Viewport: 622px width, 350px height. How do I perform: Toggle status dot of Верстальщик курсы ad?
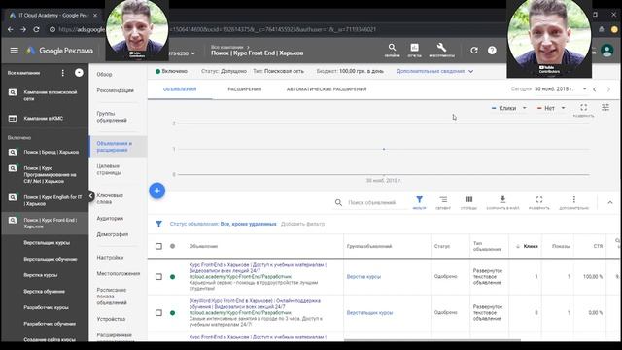172,313
